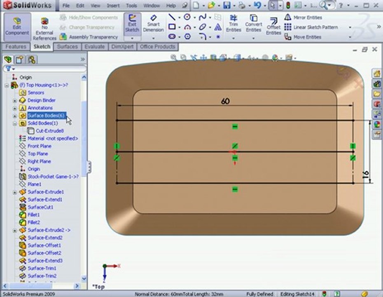Screen dimensions: 383x297
Task: Switch to Office Products tab
Action: click(x=158, y=47)
